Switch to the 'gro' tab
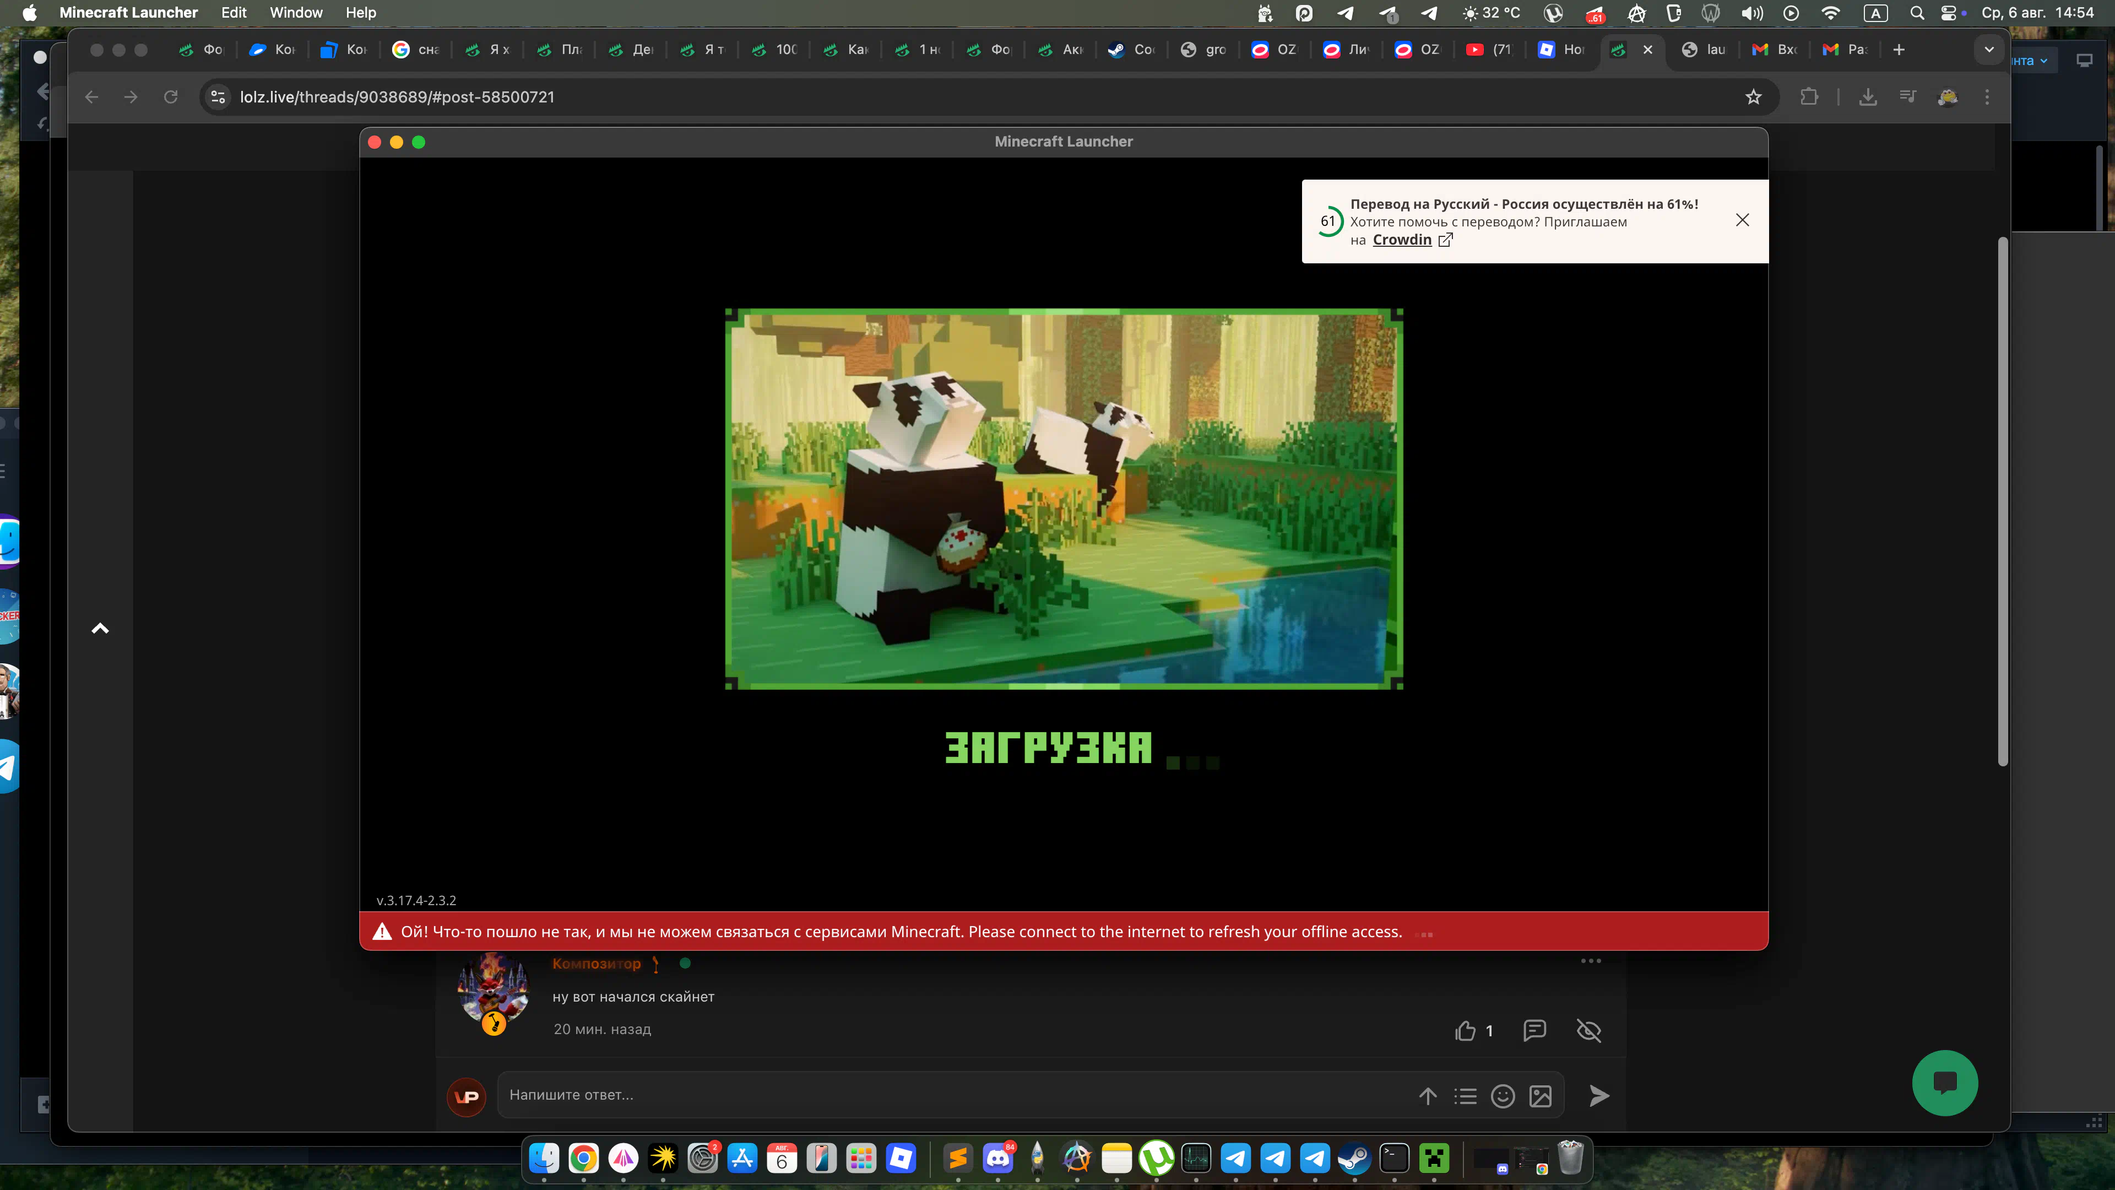Viewport: 2115px width, 1190px height. point(1205,49)
